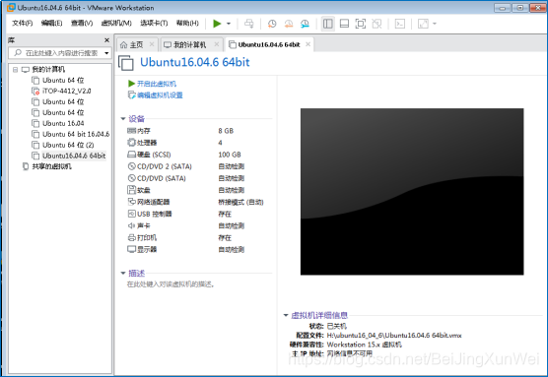Open the snapshot manager toolbar icon
The height and width of the screenshot is (377, 548).
click(305, 24)
